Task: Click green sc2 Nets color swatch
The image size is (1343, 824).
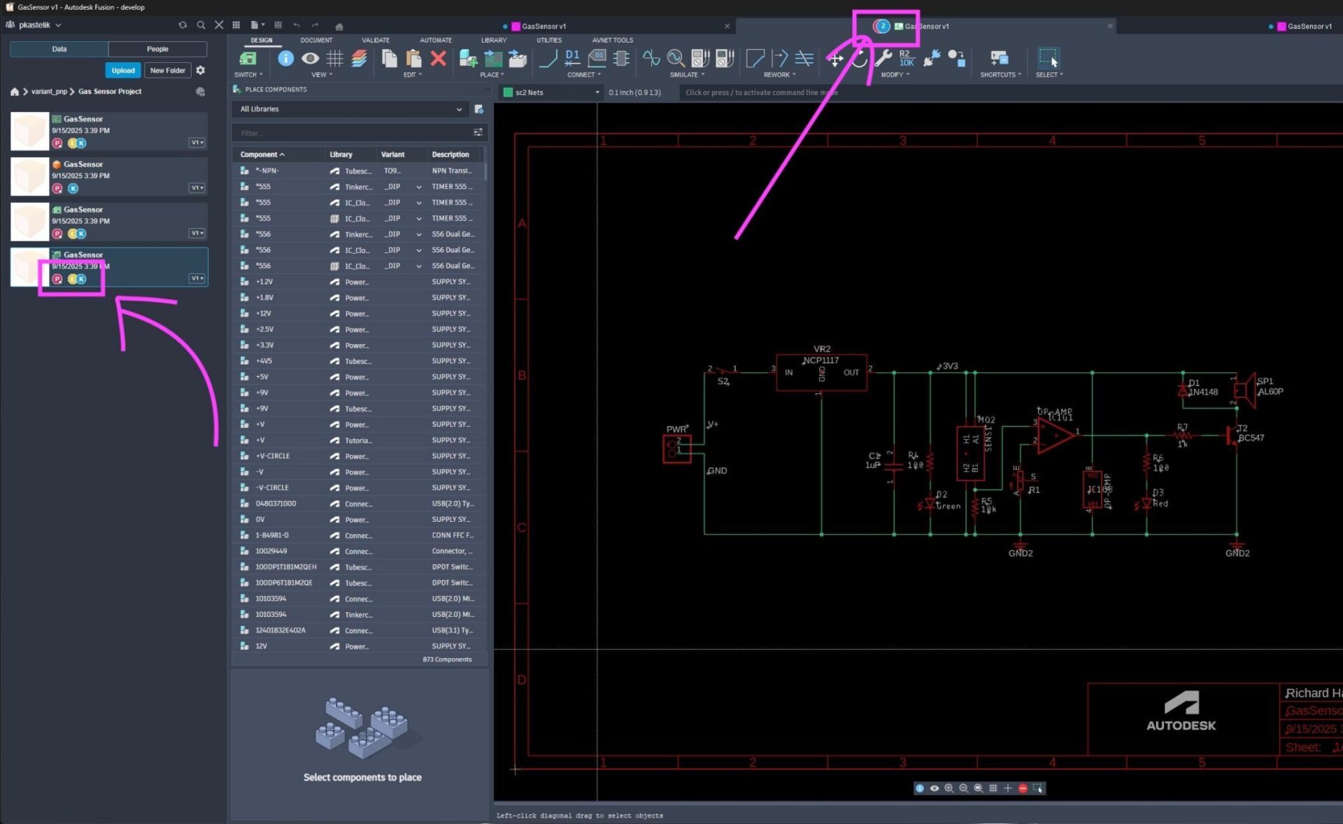Action: pyautogui.click(x=508, y=92)
